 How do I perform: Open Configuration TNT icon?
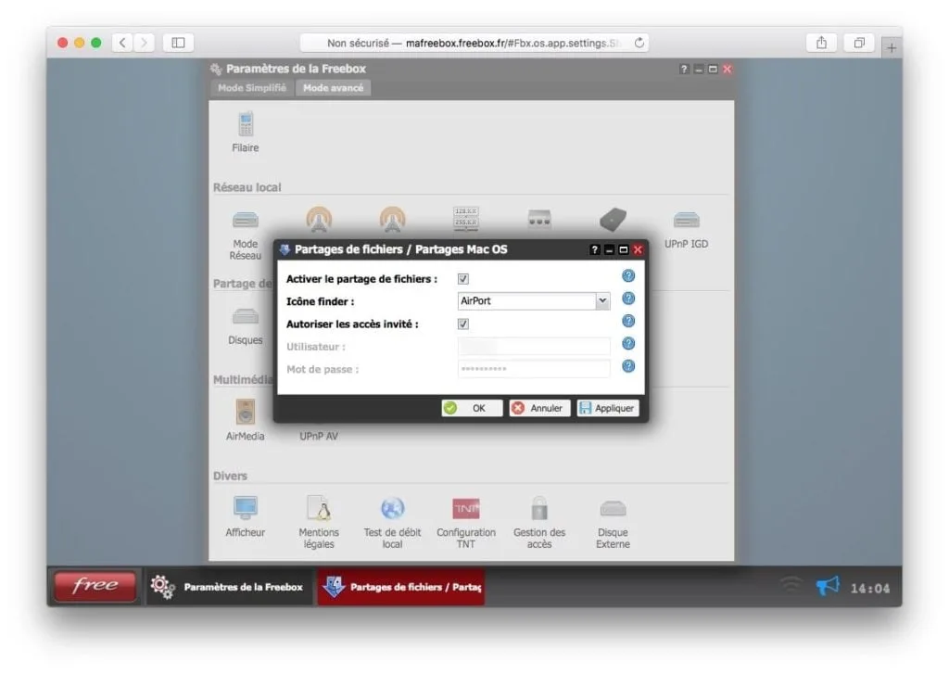click(x=466, y=522)
